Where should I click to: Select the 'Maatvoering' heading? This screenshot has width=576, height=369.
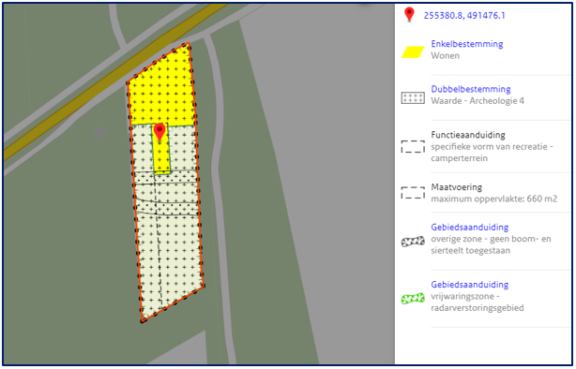(456, 187)
